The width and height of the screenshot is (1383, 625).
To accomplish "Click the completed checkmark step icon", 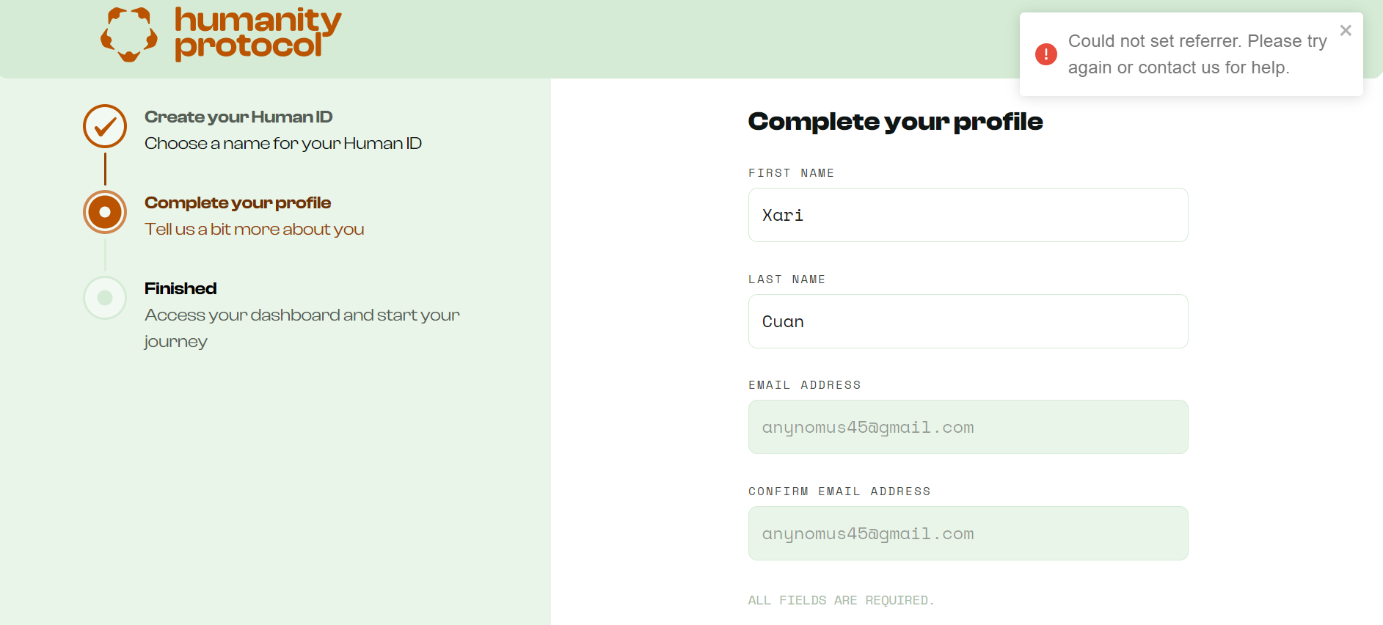I will [105, 126].
